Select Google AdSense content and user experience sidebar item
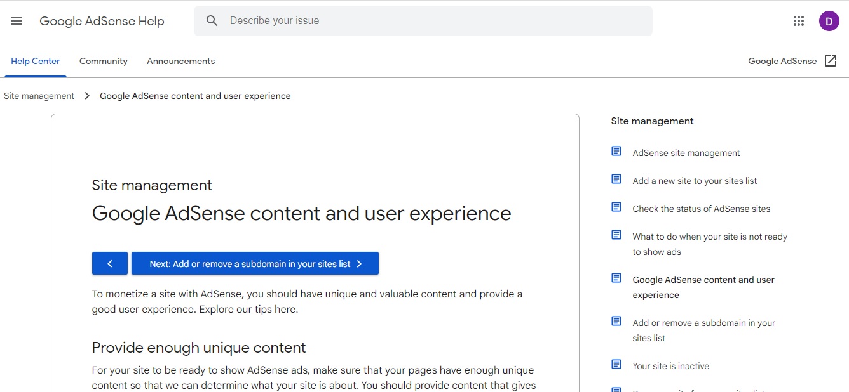849x392 pixels. tap(703, 287)
